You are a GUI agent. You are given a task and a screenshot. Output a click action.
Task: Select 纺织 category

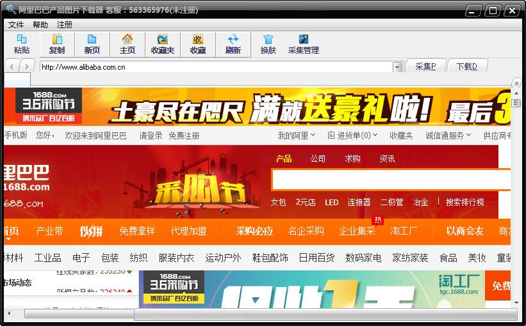tap(138, 258)
